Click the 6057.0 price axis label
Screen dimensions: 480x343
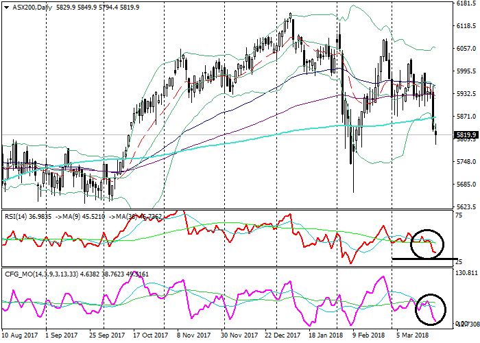click(x=466, y=49)
